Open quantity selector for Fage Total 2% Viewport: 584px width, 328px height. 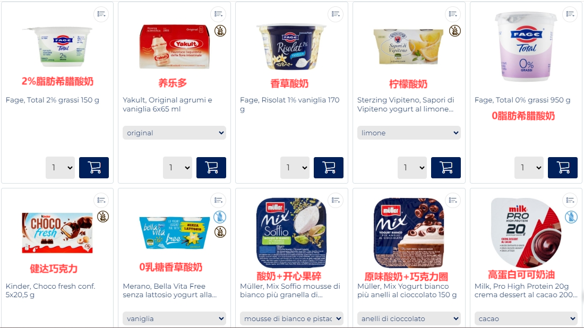(61, 168)
